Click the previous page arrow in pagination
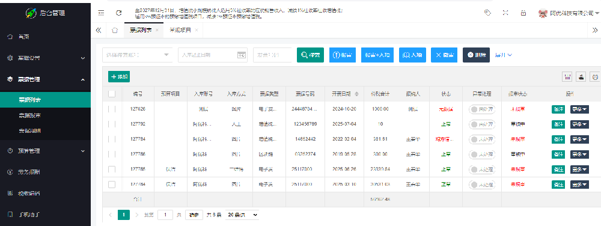Image resolution: width=601 pixels, height=226 pixels. 111,215
